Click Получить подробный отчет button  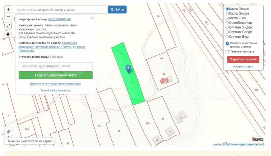tap(55, 75)
